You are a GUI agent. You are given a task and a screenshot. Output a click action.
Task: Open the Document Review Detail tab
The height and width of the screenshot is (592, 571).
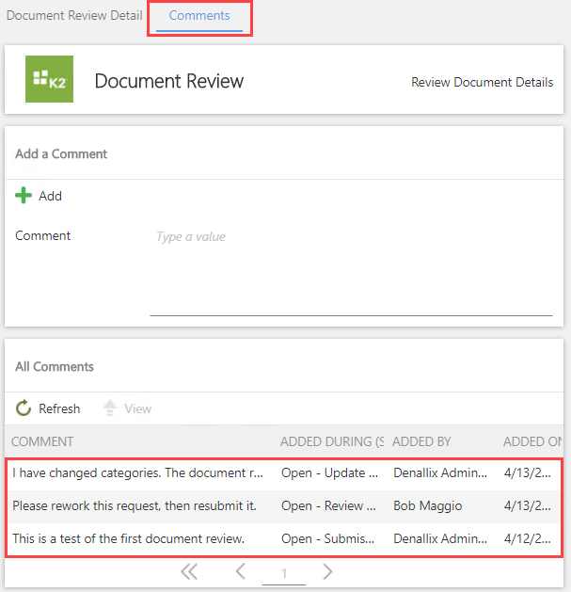coord(74,15)
